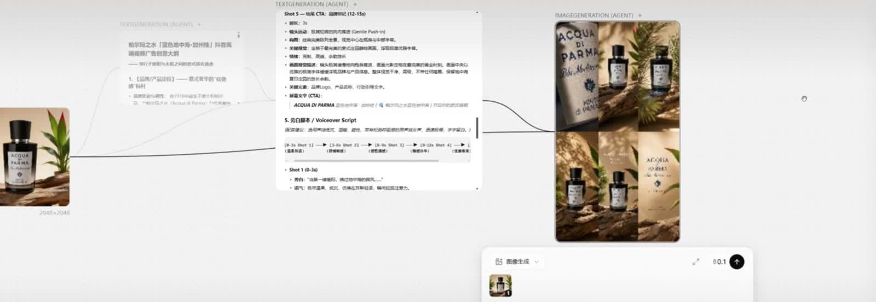Click the plus next to the faded left TEXTGENERATION (AGENT) label
Viewport: 876px width, 302px height.
[x=199, y=25]
